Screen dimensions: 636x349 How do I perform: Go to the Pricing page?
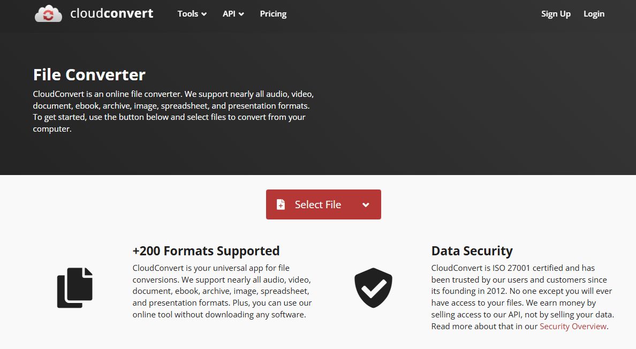click(x=273, y=14)
